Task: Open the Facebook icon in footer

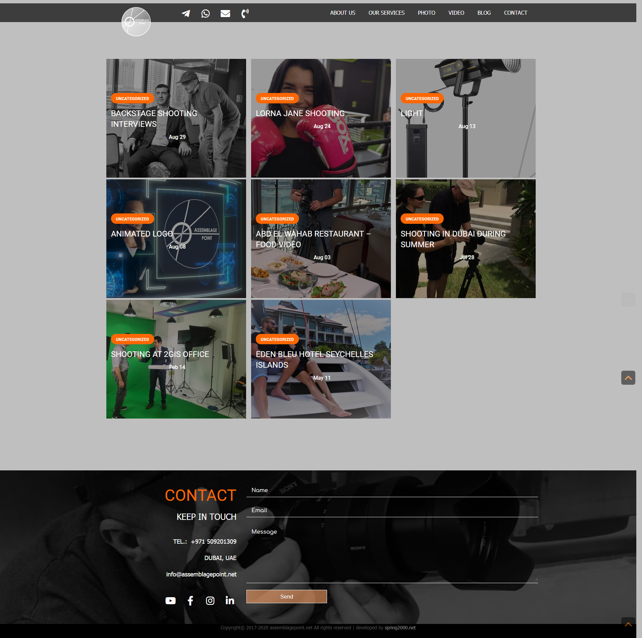Action: click(x=190, y=601)
